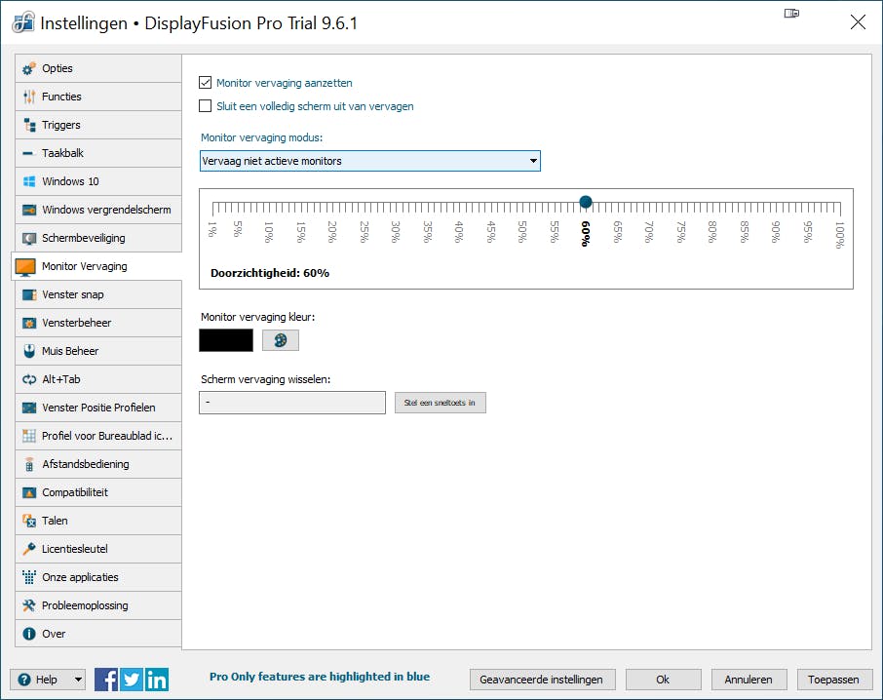Click the Doorzichtigheid: 60% label
Viewport: 883px width, 700px height.
pyautogui.click(x=270, y=273)
